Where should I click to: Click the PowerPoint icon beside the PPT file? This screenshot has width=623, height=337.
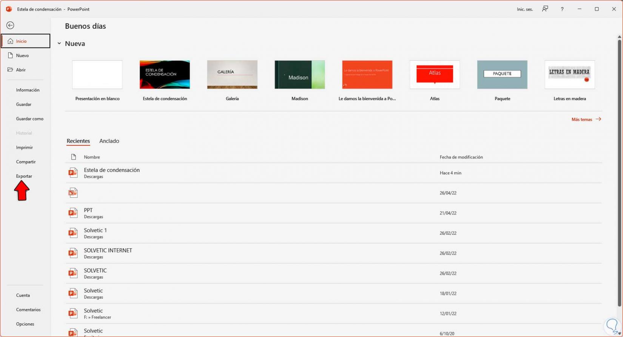(x=73, y=213)
